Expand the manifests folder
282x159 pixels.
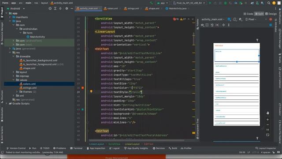click(10, 17)
